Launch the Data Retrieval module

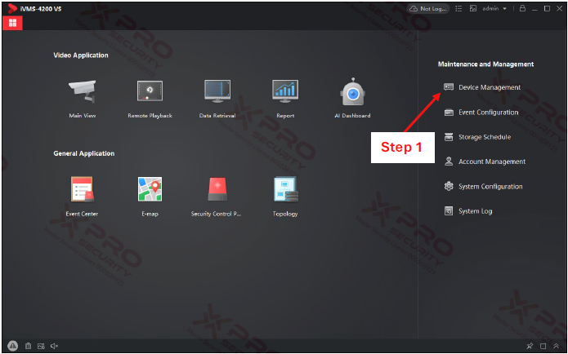217,91
